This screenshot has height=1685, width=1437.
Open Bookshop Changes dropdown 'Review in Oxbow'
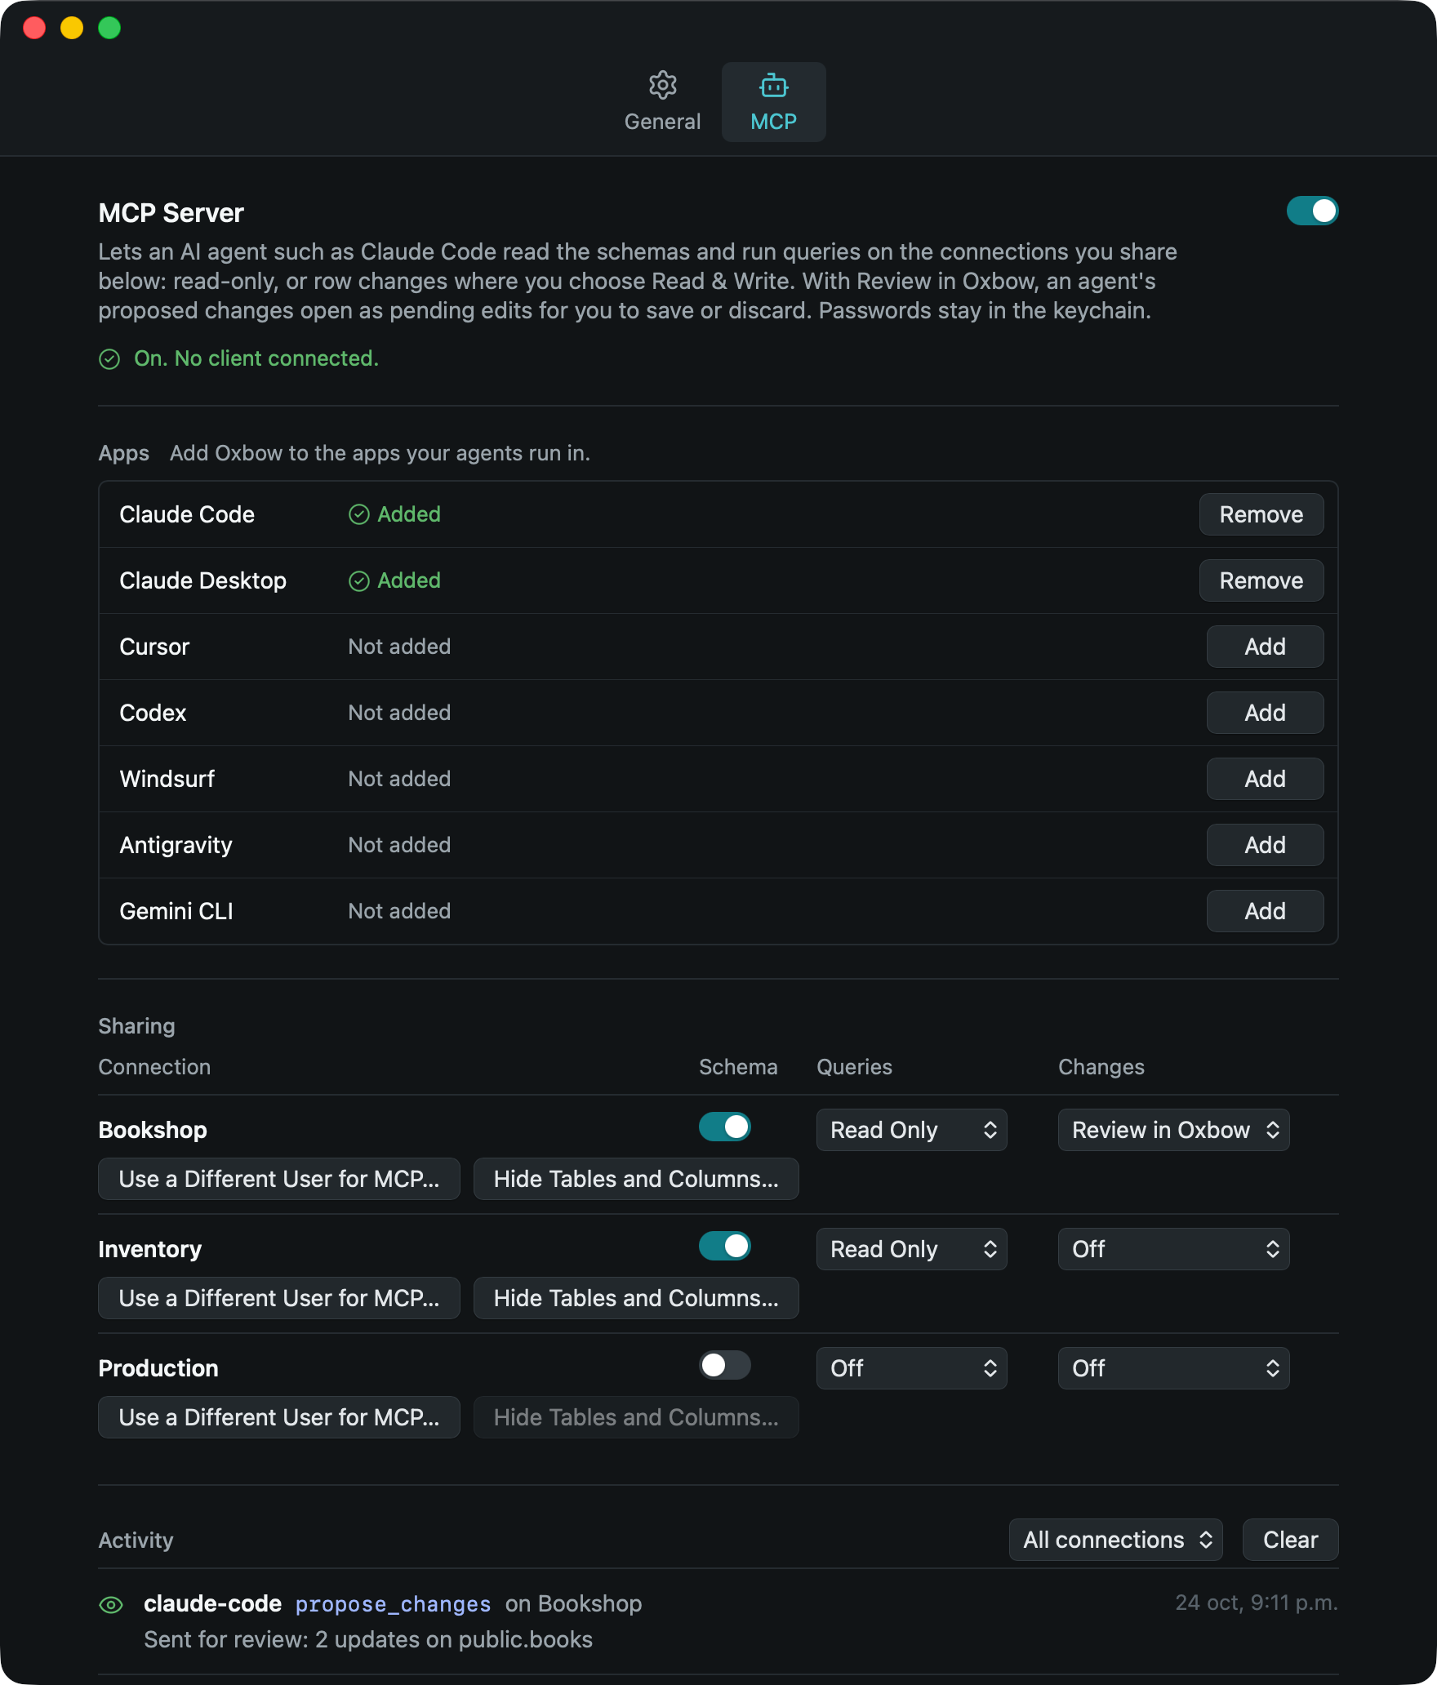(1174, 1130)
